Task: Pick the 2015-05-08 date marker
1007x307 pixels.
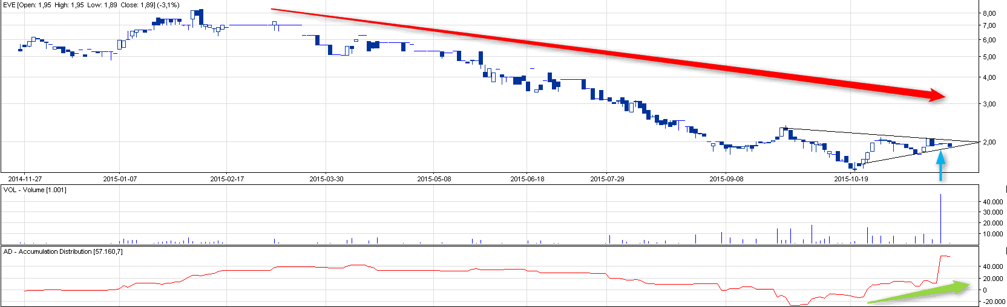Action: [x=434, y=179]
